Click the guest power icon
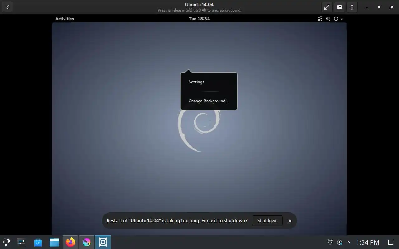The width and height of the screenshot is (399, 249). tap(336, 19)
